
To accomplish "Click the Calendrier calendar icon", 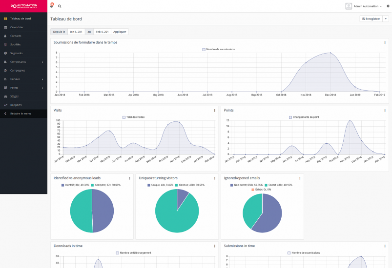I will click(5, 27).
